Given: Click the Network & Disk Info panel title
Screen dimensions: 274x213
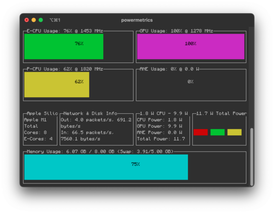Looking at the screenshot, I should point(90,113).
